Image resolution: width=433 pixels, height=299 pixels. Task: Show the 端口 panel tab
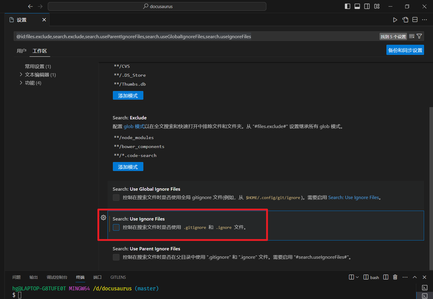[x=97, y=277]
